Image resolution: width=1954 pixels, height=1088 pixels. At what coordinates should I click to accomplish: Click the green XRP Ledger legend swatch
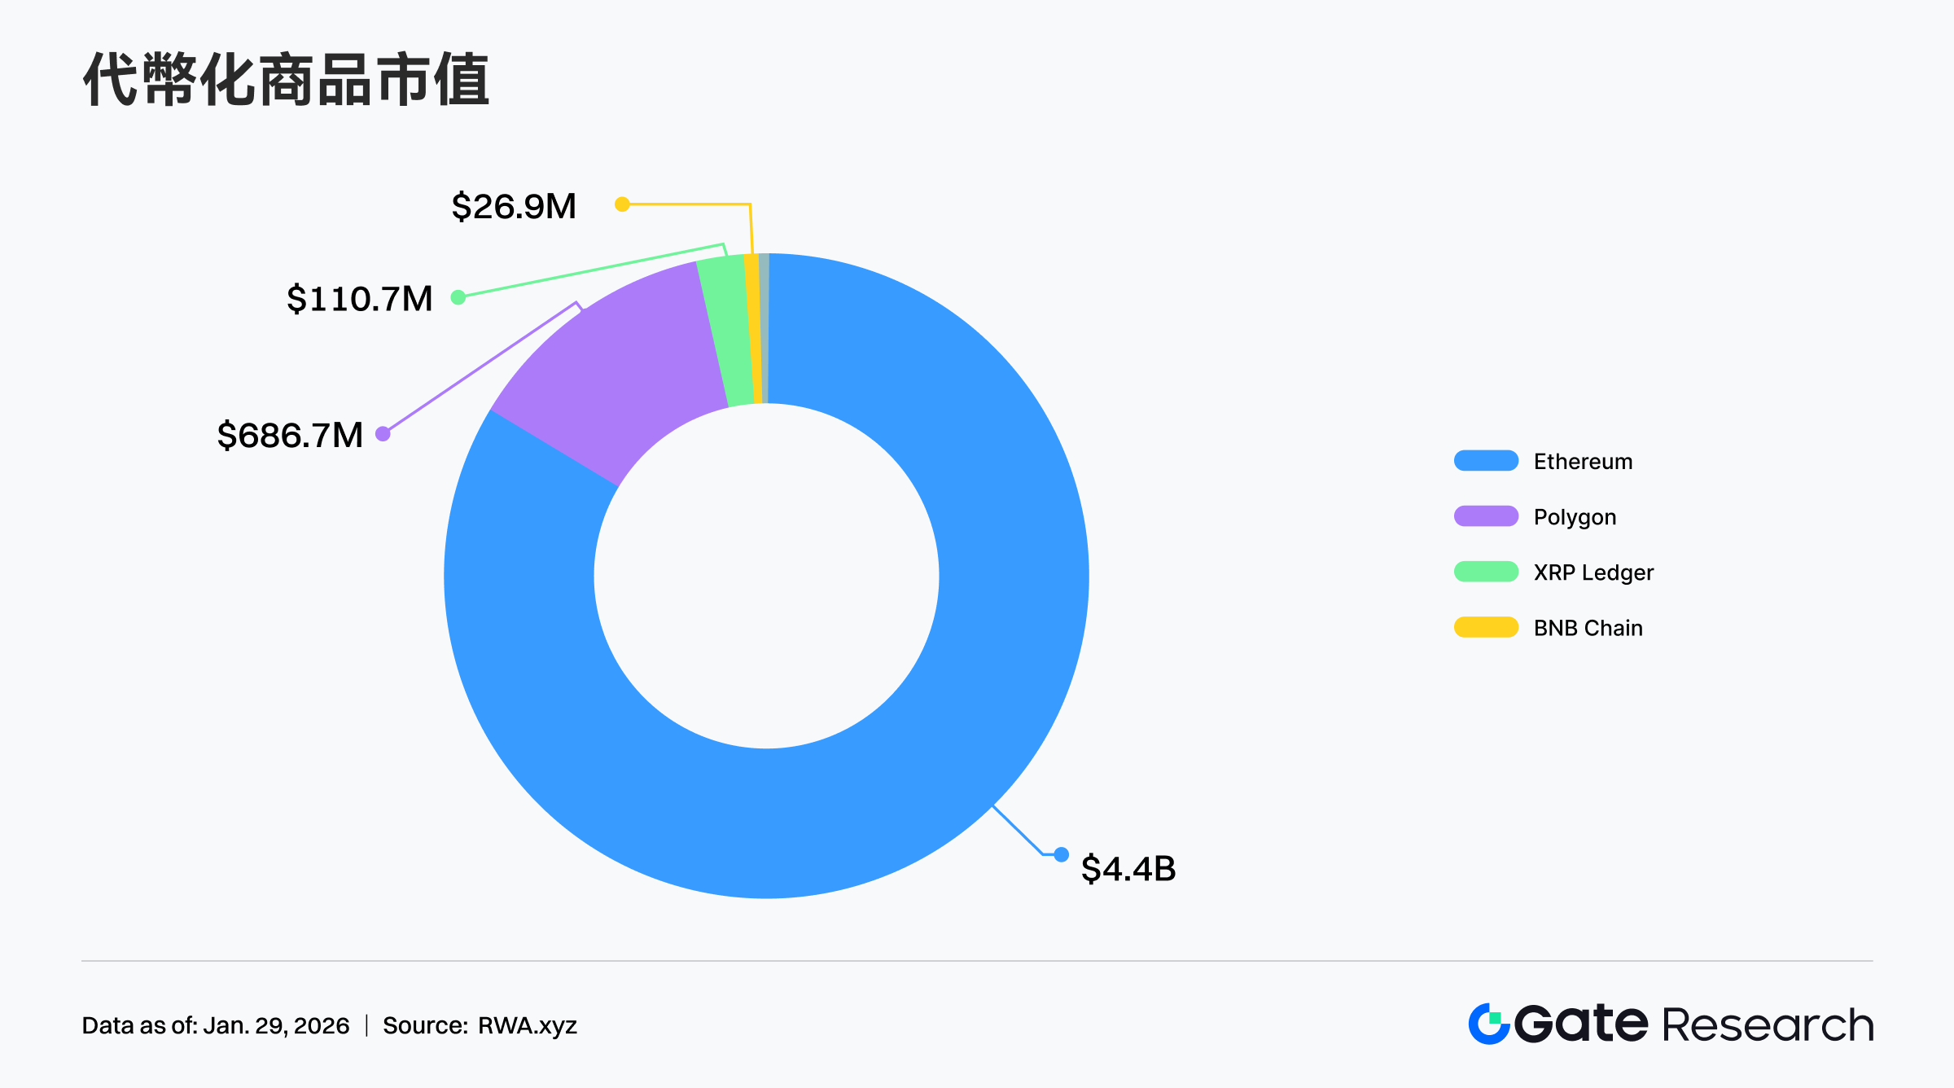coord(1486,572)
